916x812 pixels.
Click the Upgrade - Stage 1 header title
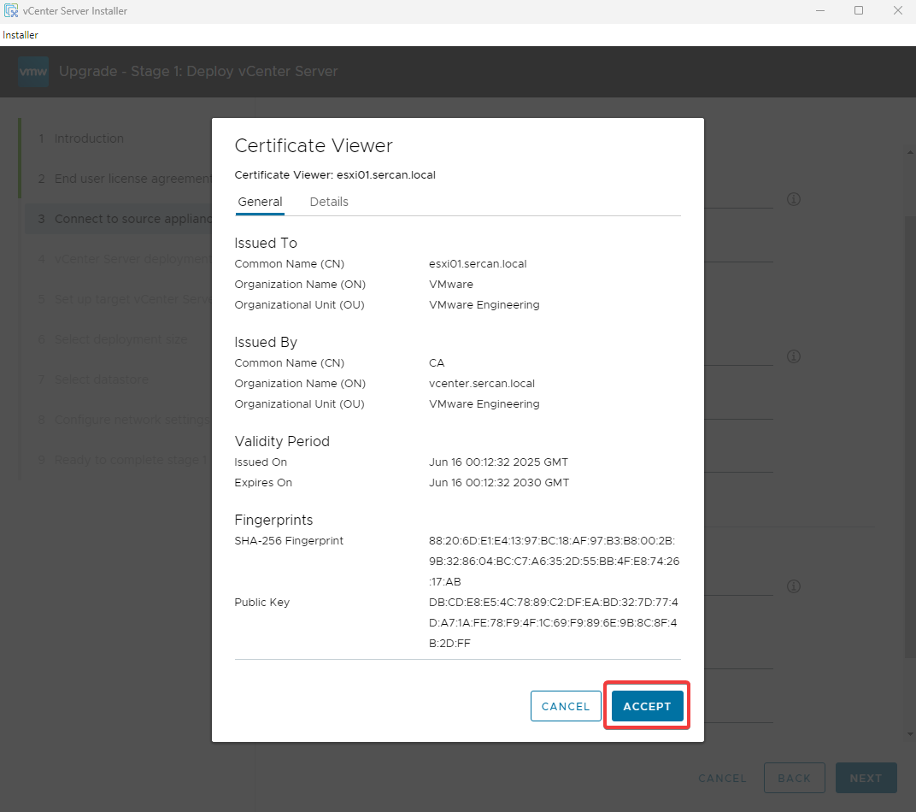click(198, 71)
